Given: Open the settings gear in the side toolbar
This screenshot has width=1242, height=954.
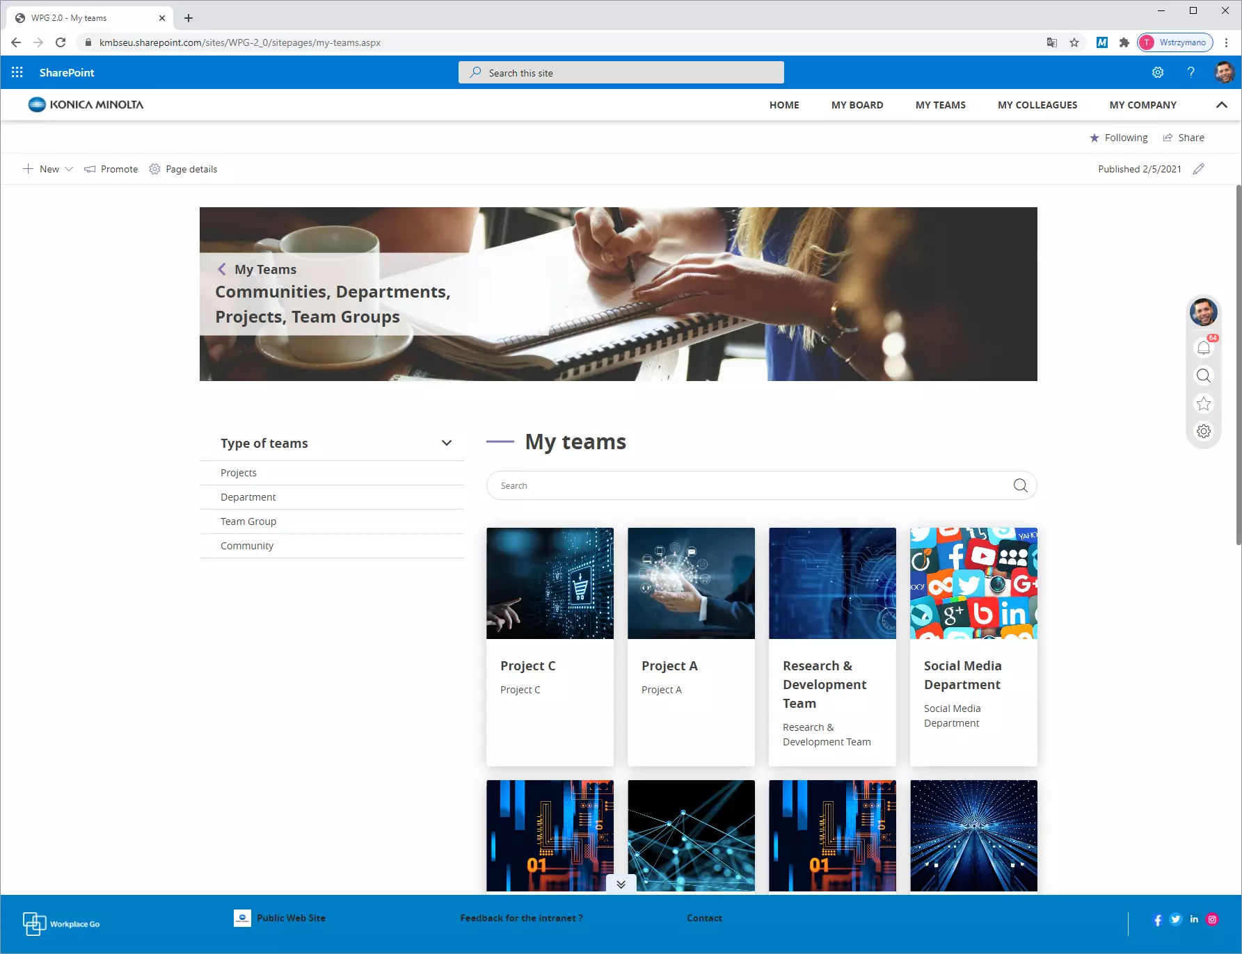Looking at the screenshot, I should pos(1204,431).
